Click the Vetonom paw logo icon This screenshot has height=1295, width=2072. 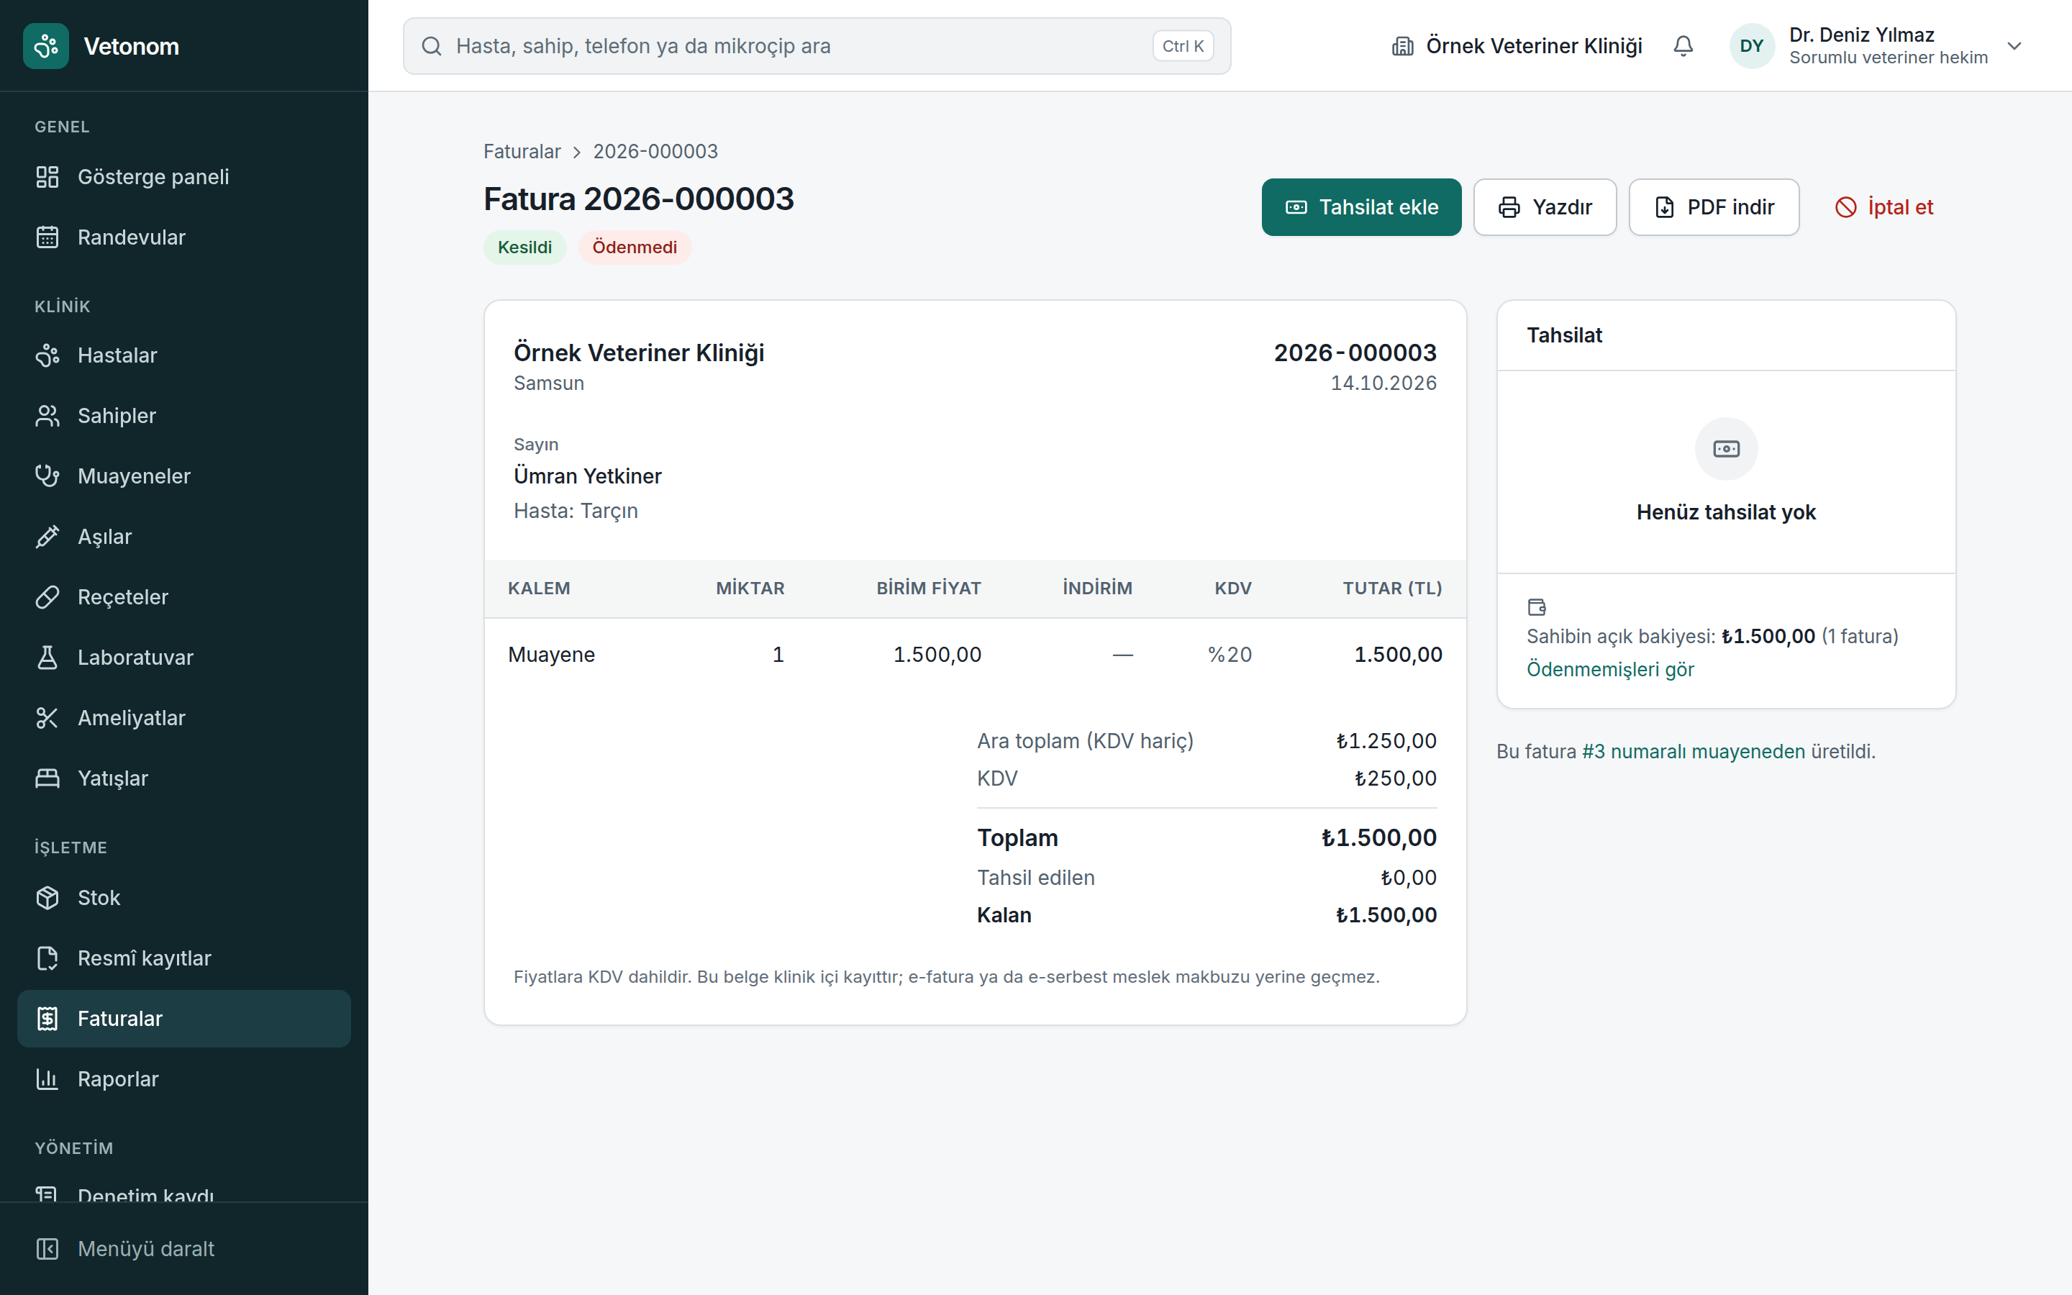tap(46, 46)
